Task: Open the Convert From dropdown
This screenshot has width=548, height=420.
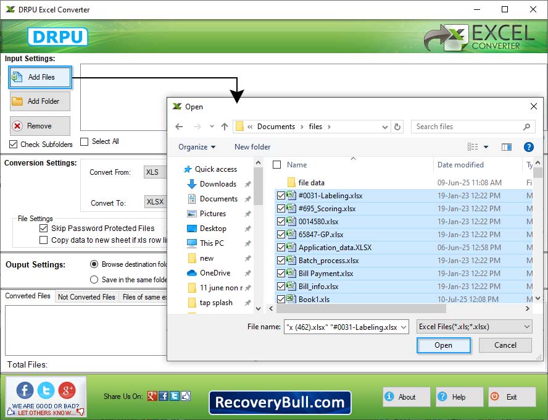Action: tap(155, 172)
